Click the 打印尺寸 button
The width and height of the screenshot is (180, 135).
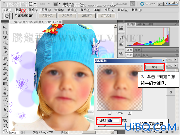pos(106,15)
